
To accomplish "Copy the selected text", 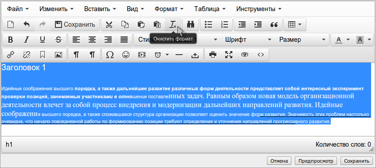I will tap(125, 24).
